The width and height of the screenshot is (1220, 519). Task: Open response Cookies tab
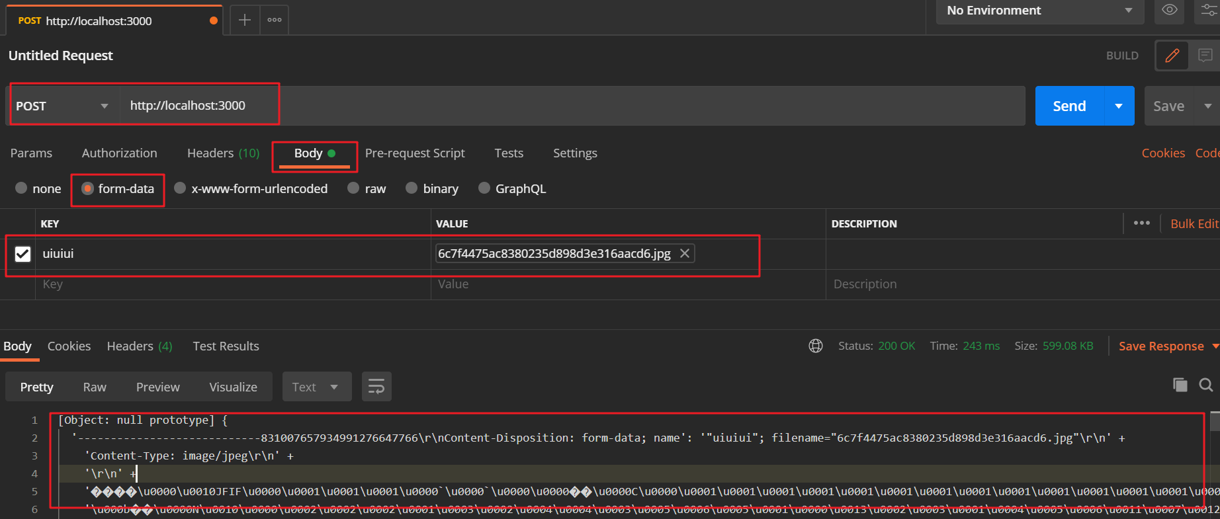pyautogui.click(x=69, y=346)
